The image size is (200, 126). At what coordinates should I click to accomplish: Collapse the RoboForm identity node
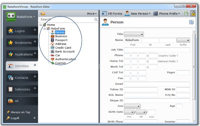pyautogui.click(x=45, y=29)
